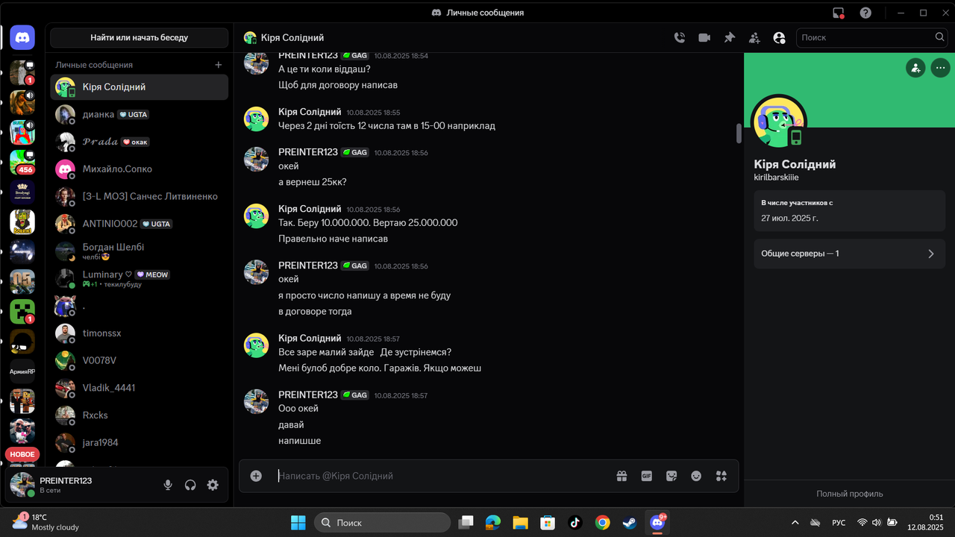The height and width of the screenshot is (537, 955).
Task: Click chat message list scrollbar
Action: 739,134
